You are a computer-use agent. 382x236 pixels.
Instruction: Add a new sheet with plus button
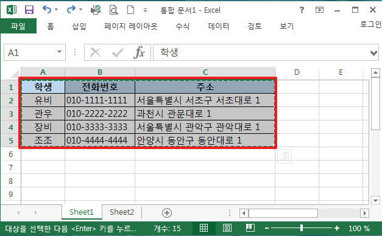click(167, 213)
